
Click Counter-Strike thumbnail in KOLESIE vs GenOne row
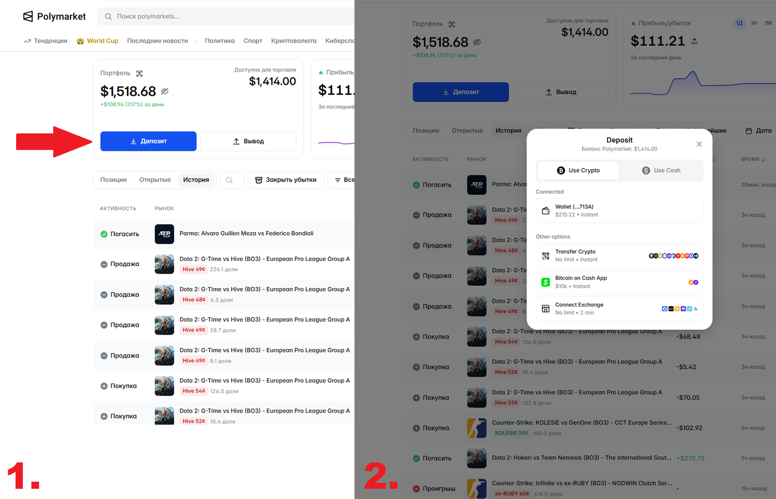pos(477,428)
